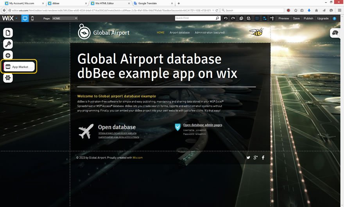Click the Copy icon in the toolbar
The height and width of the screenshot is (207, 344).
click(x=241, y=18)
